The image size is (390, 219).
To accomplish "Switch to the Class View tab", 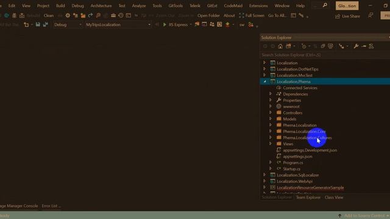I will pos(334,197).
